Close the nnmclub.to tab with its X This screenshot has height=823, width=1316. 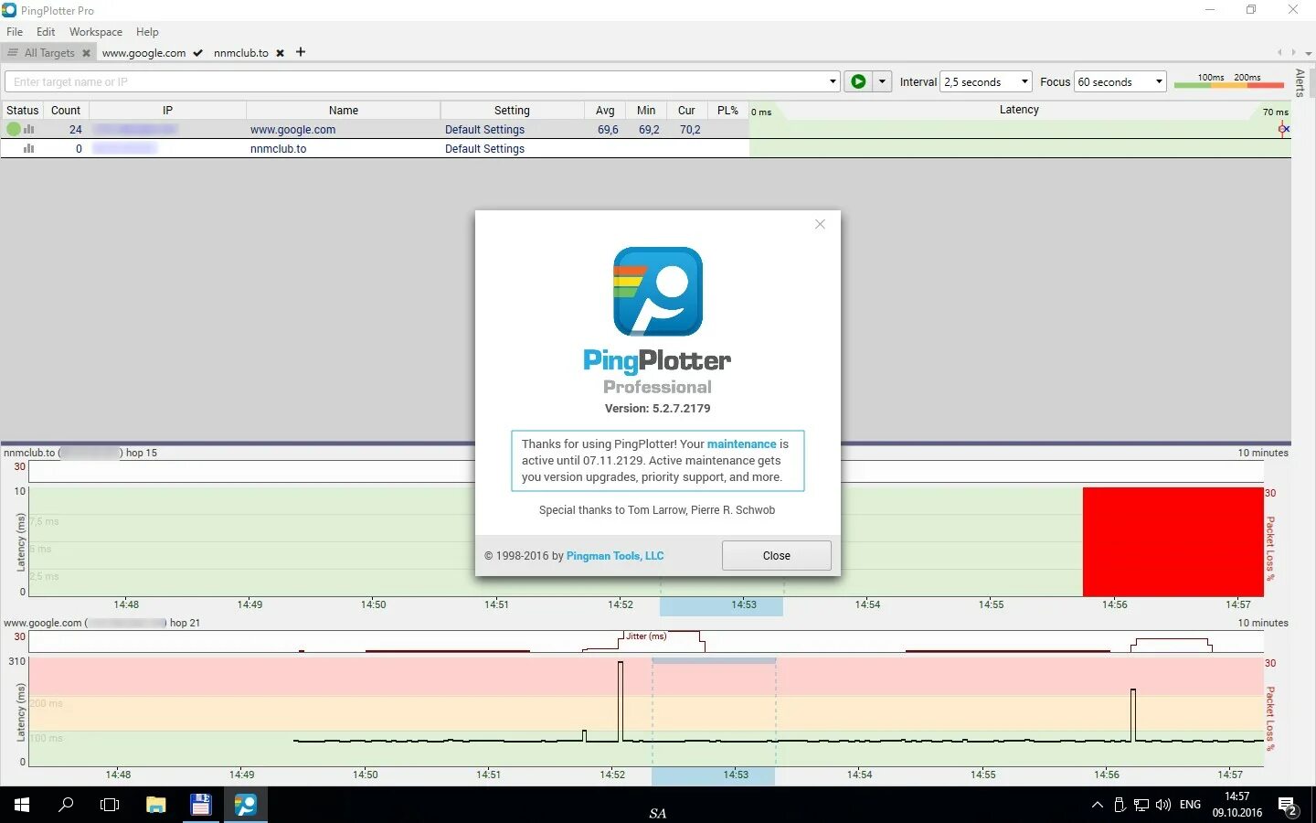[x=280, y=53]
